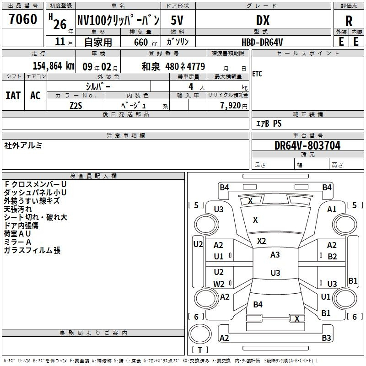Click the U3 mark on front-left fender
Image resolution: width=366 pixels, height=366 pixels.
coord(219,210)
